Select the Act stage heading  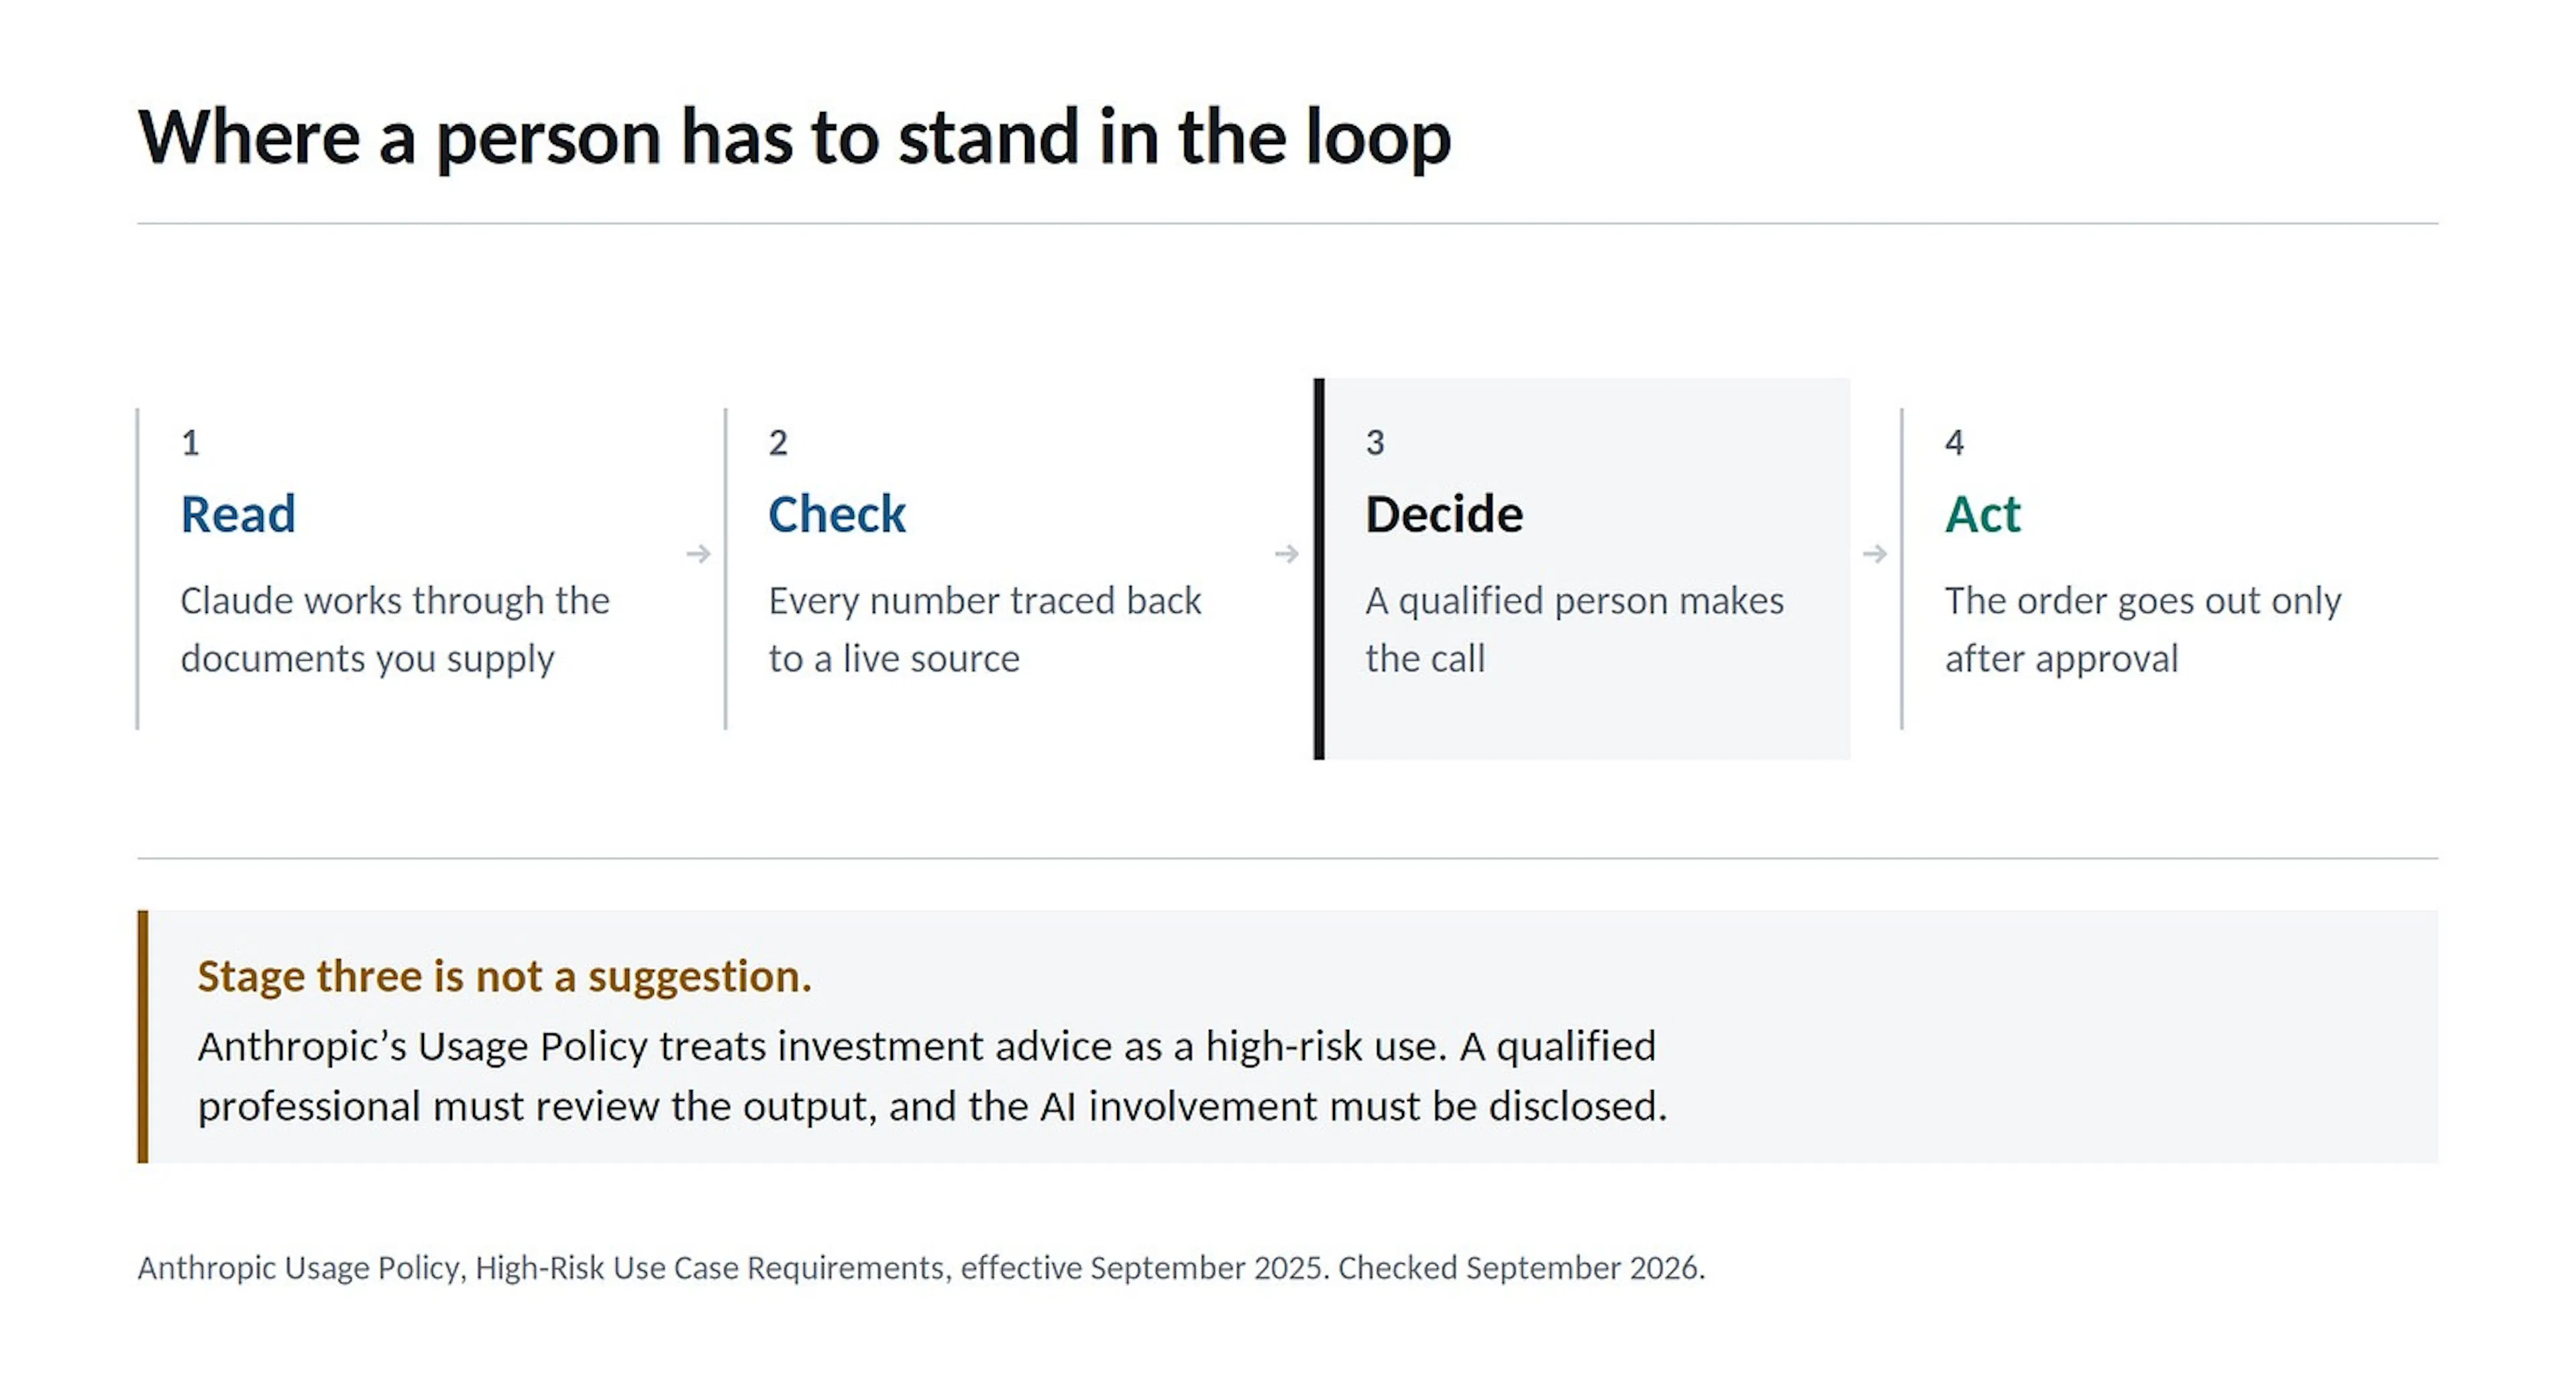(1982, 514)
